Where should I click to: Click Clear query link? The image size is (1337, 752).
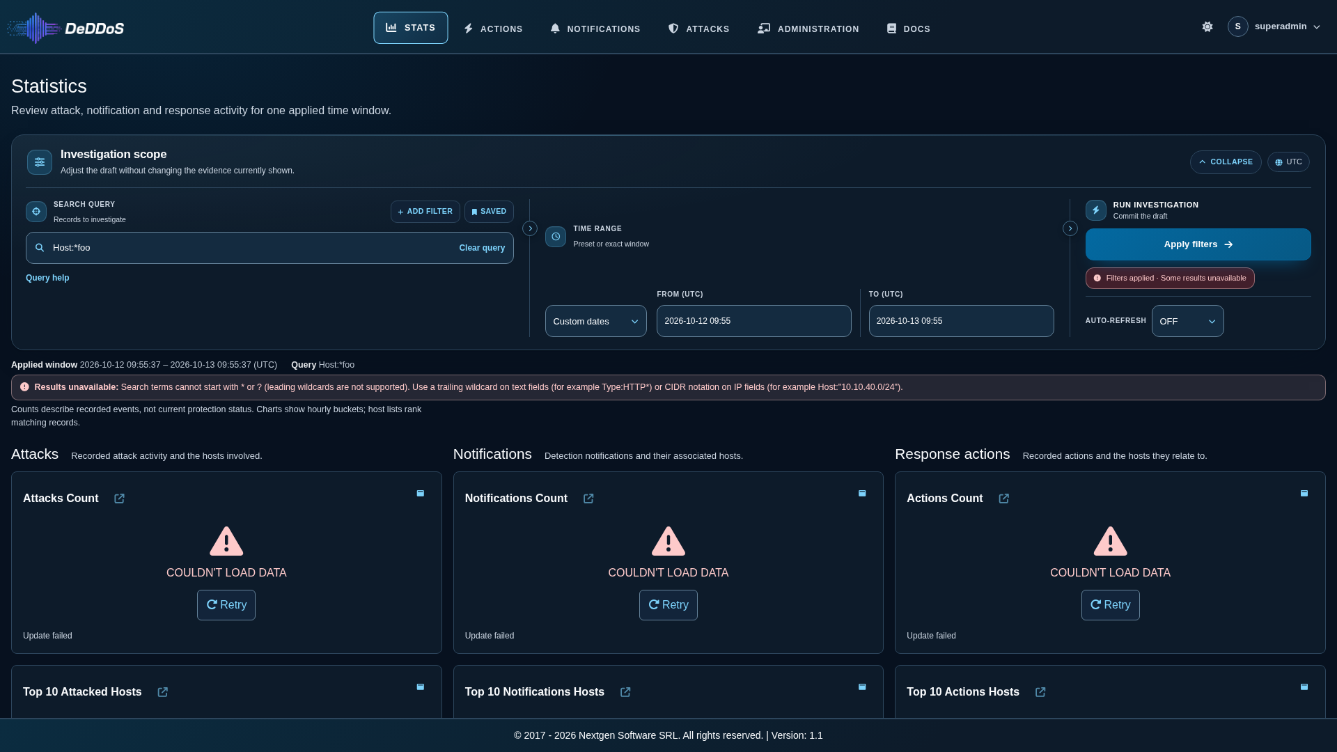pyautogui.click(x=482, y=248)
